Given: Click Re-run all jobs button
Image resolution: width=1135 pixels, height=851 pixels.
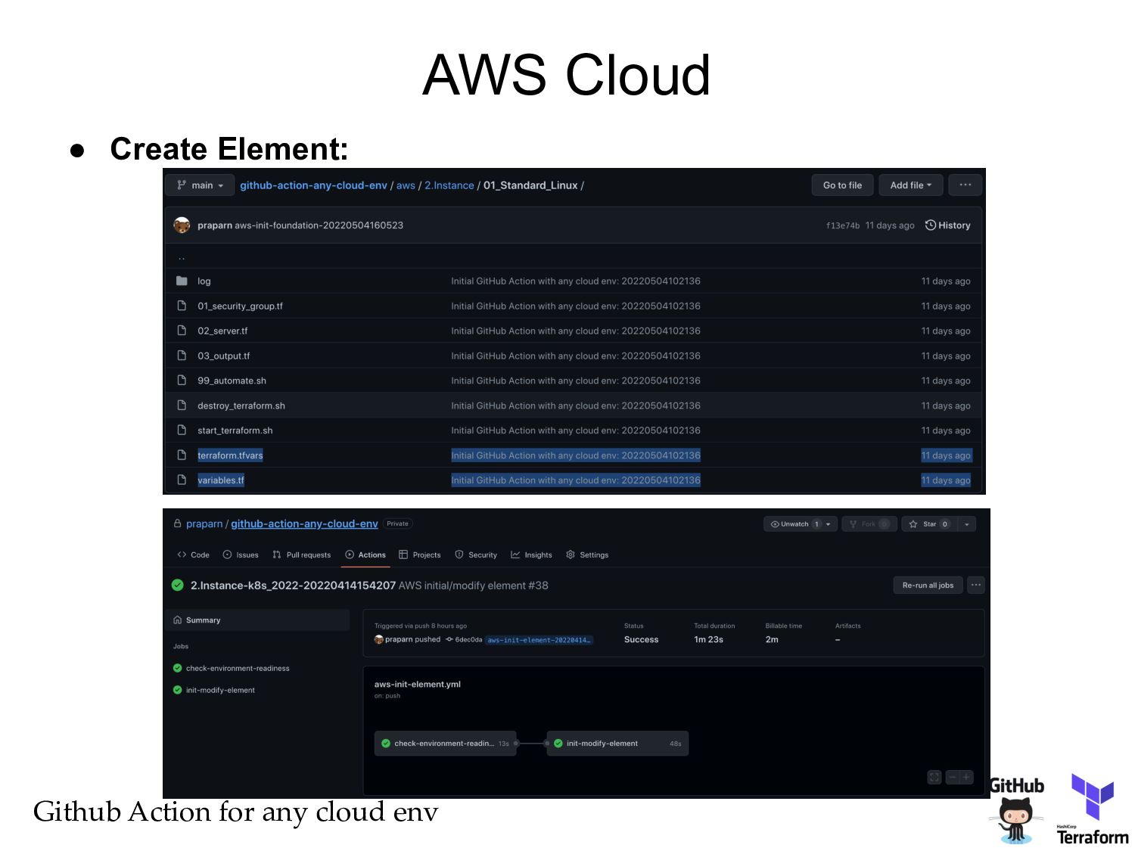Looking at the screenshot, I should point(928,585).
